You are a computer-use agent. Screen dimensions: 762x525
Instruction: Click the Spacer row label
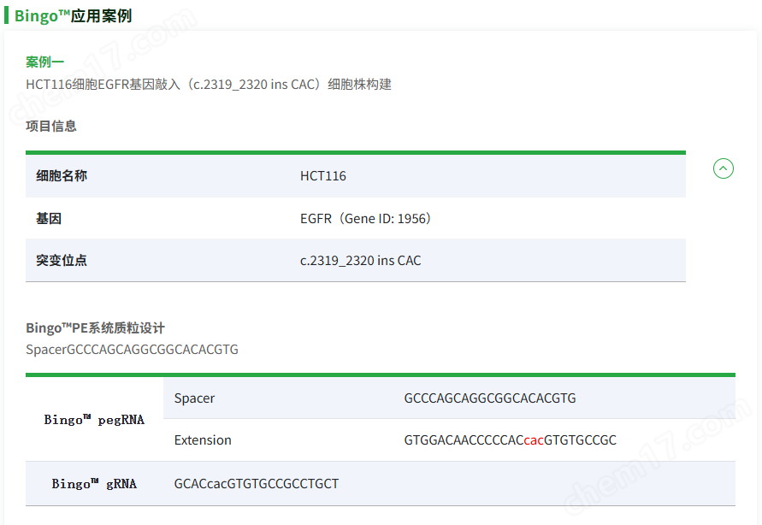[194, 398]
